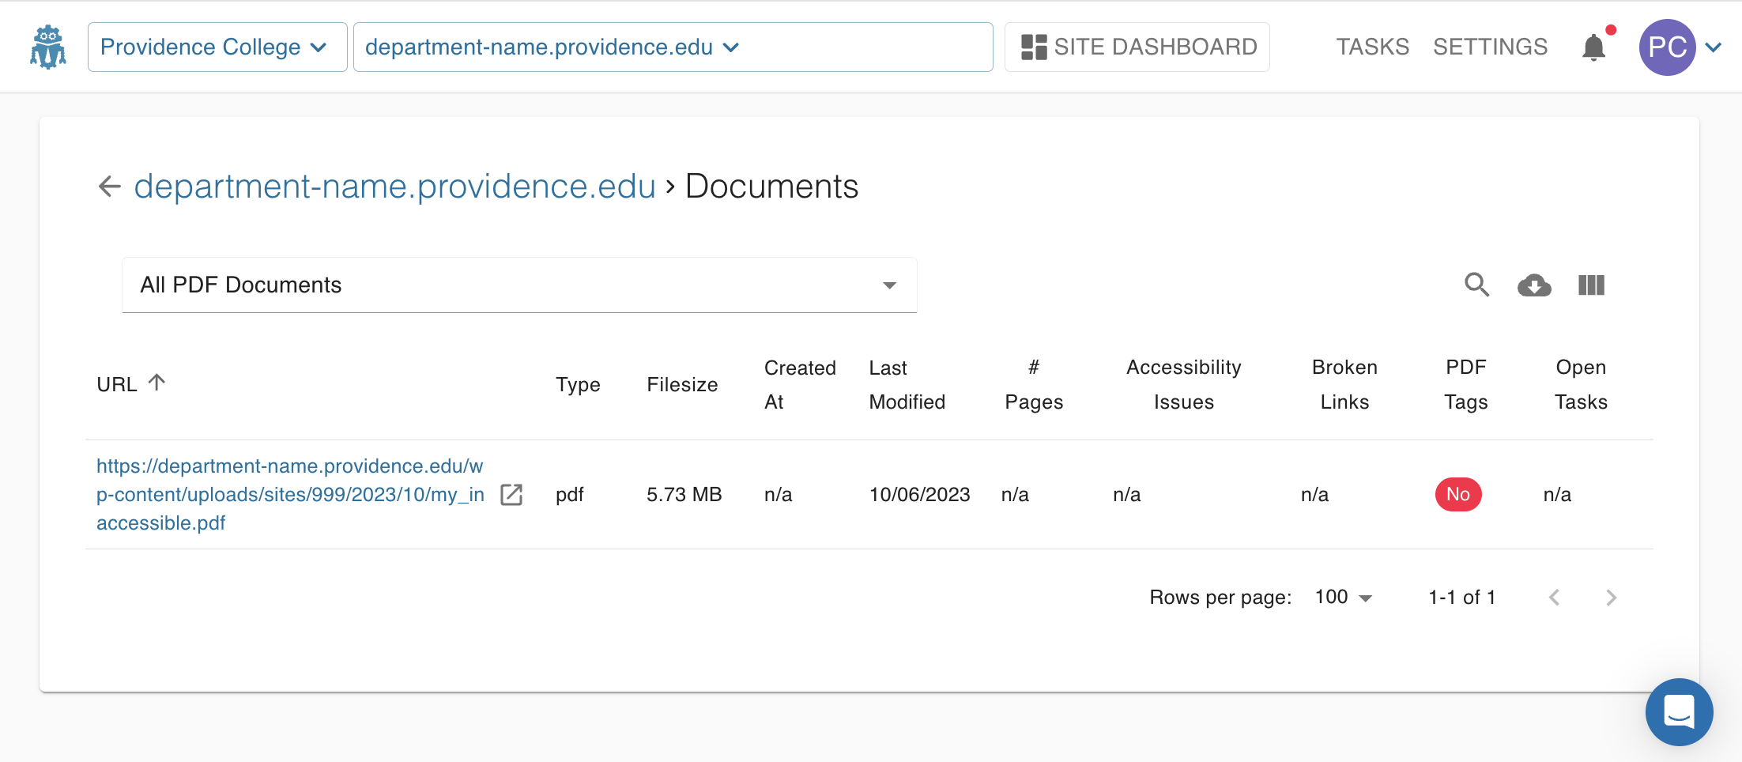Click the search icon above the table

coord(1477,285)
